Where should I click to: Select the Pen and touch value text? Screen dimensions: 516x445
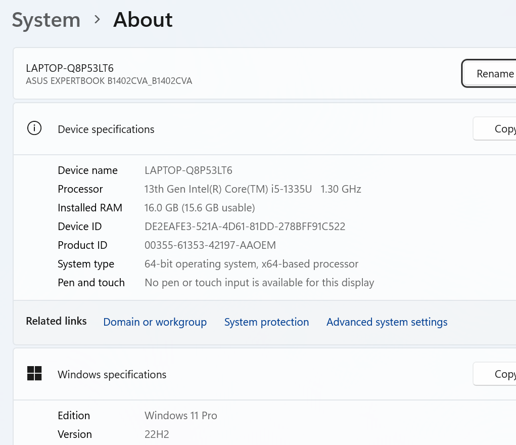click(259, 283)
